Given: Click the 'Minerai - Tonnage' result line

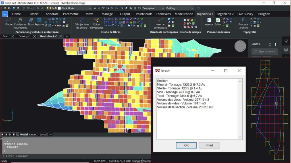Looking at the screenshot, I should tap(181, 85).
